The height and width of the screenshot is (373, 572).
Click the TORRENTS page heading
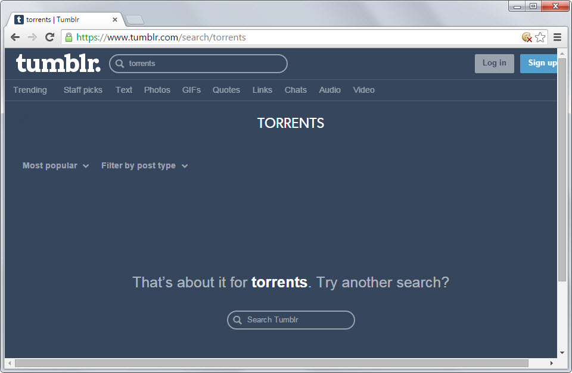click(291, 123)
